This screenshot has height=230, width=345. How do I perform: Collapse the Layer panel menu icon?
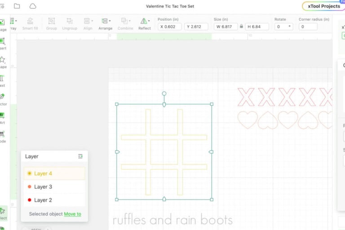pos(80,156)
